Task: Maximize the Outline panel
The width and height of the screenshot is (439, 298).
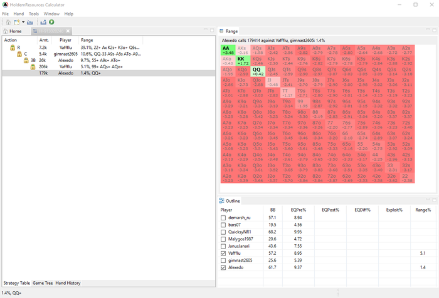Action: [434, 200]
